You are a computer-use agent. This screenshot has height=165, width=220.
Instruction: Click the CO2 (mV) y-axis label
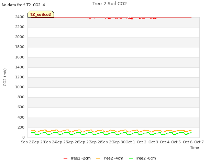[x=5, y=77]
